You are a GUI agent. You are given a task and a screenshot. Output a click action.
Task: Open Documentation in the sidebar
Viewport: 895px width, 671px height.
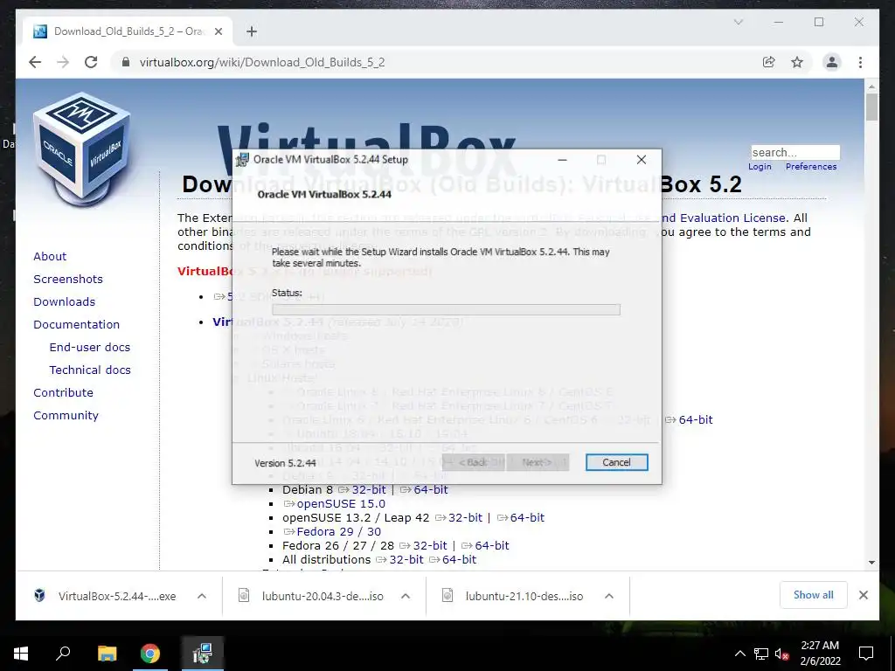77,325
